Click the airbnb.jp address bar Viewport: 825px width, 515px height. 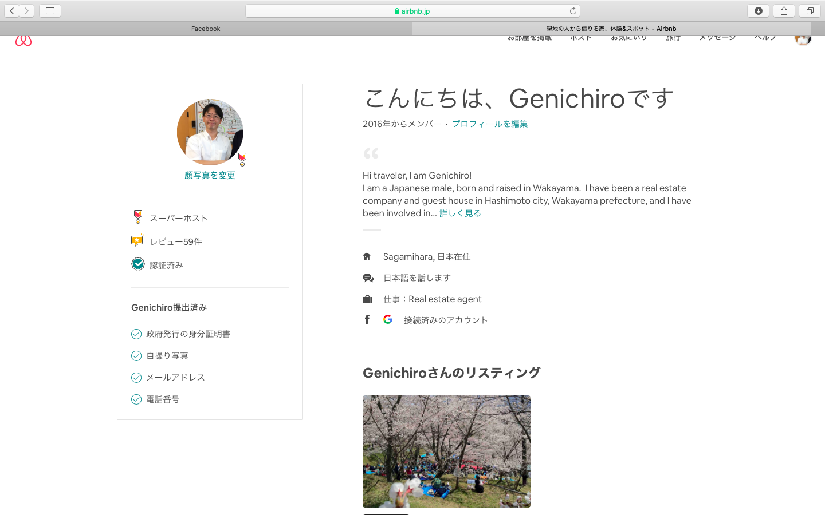coord(412,11)
